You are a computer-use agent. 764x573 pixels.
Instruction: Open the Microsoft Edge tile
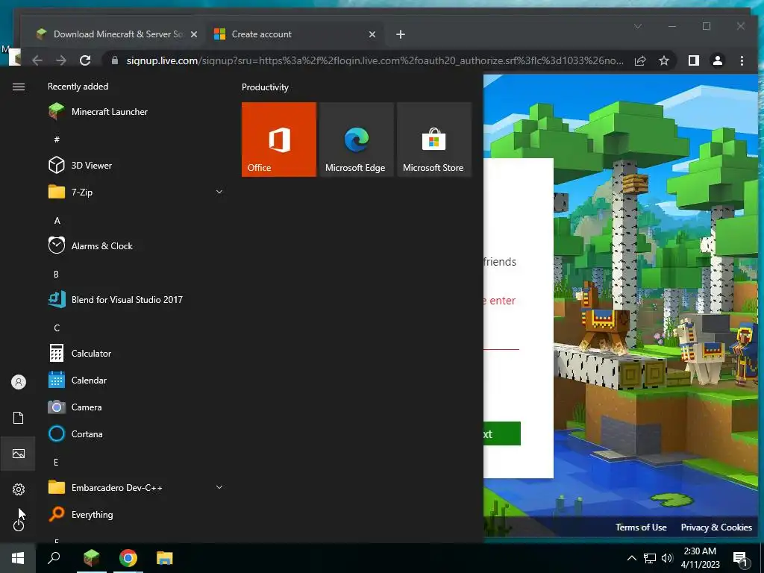(x=356, y=140)
